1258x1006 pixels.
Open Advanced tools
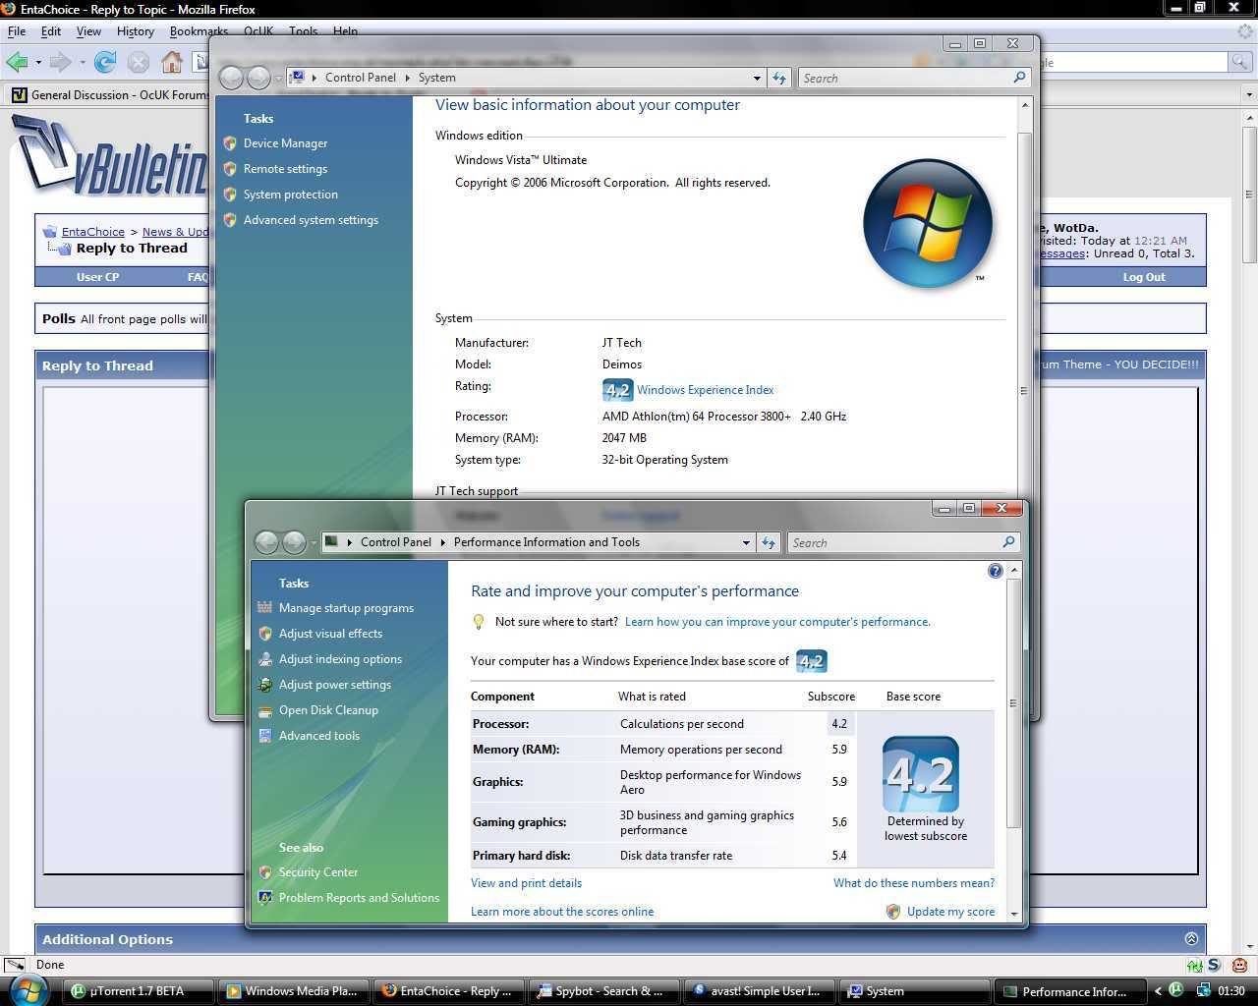point(318,736)
